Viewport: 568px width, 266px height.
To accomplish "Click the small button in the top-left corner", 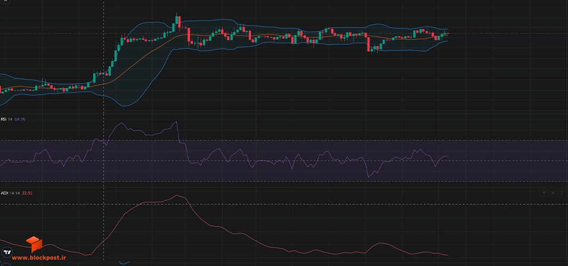I will pos(5,1).
